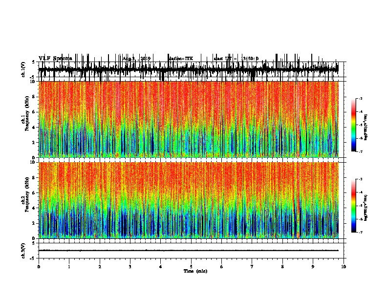The image size is (387, 299).
Task: Click the "5" tick label on ch.1(V) axis
Action: [34, 62]
